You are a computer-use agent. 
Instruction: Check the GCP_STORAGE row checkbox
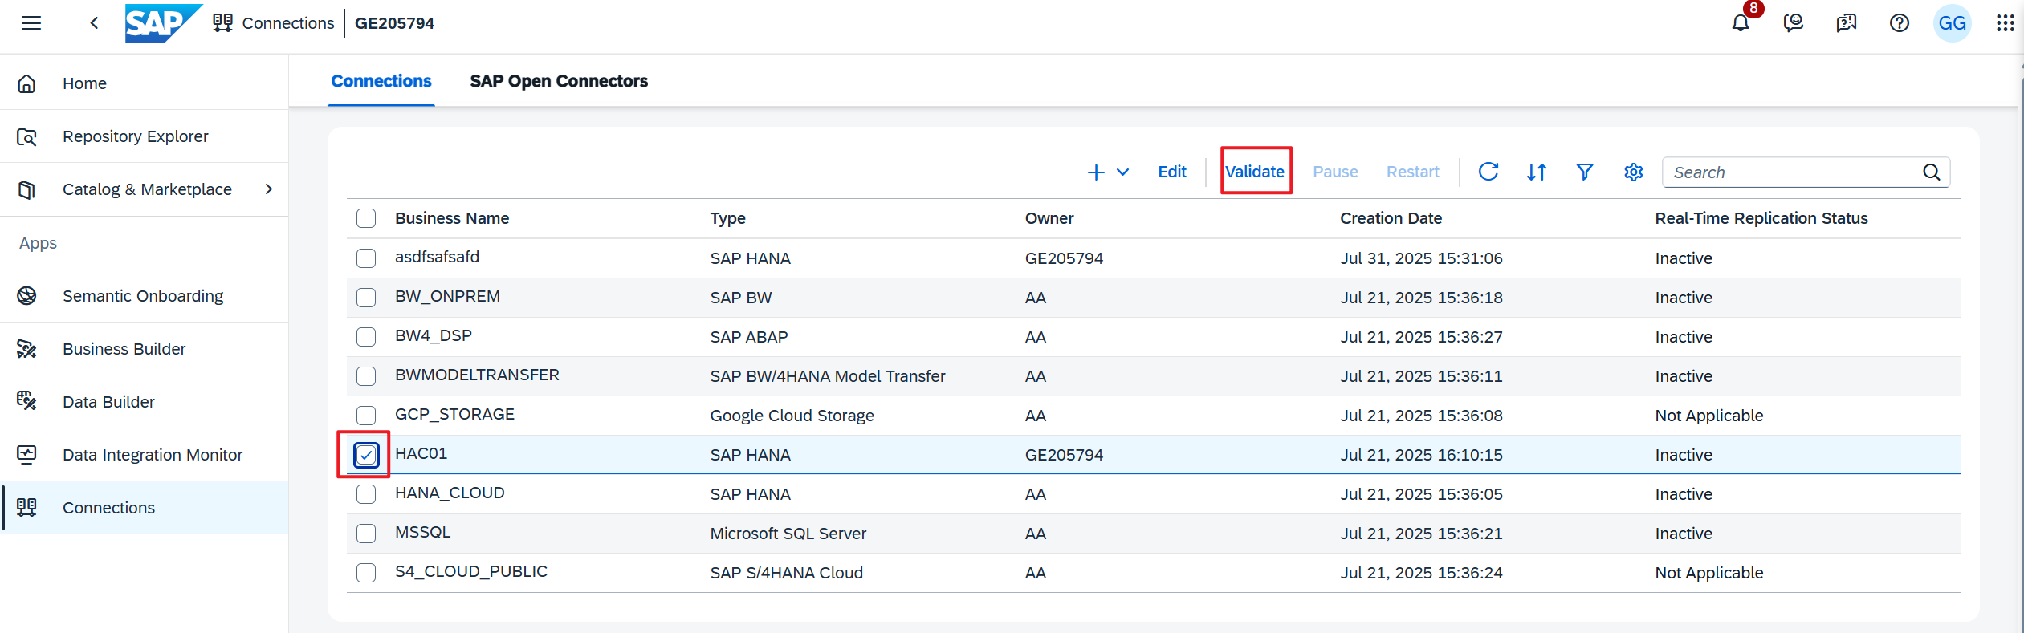tap(366, 416)
